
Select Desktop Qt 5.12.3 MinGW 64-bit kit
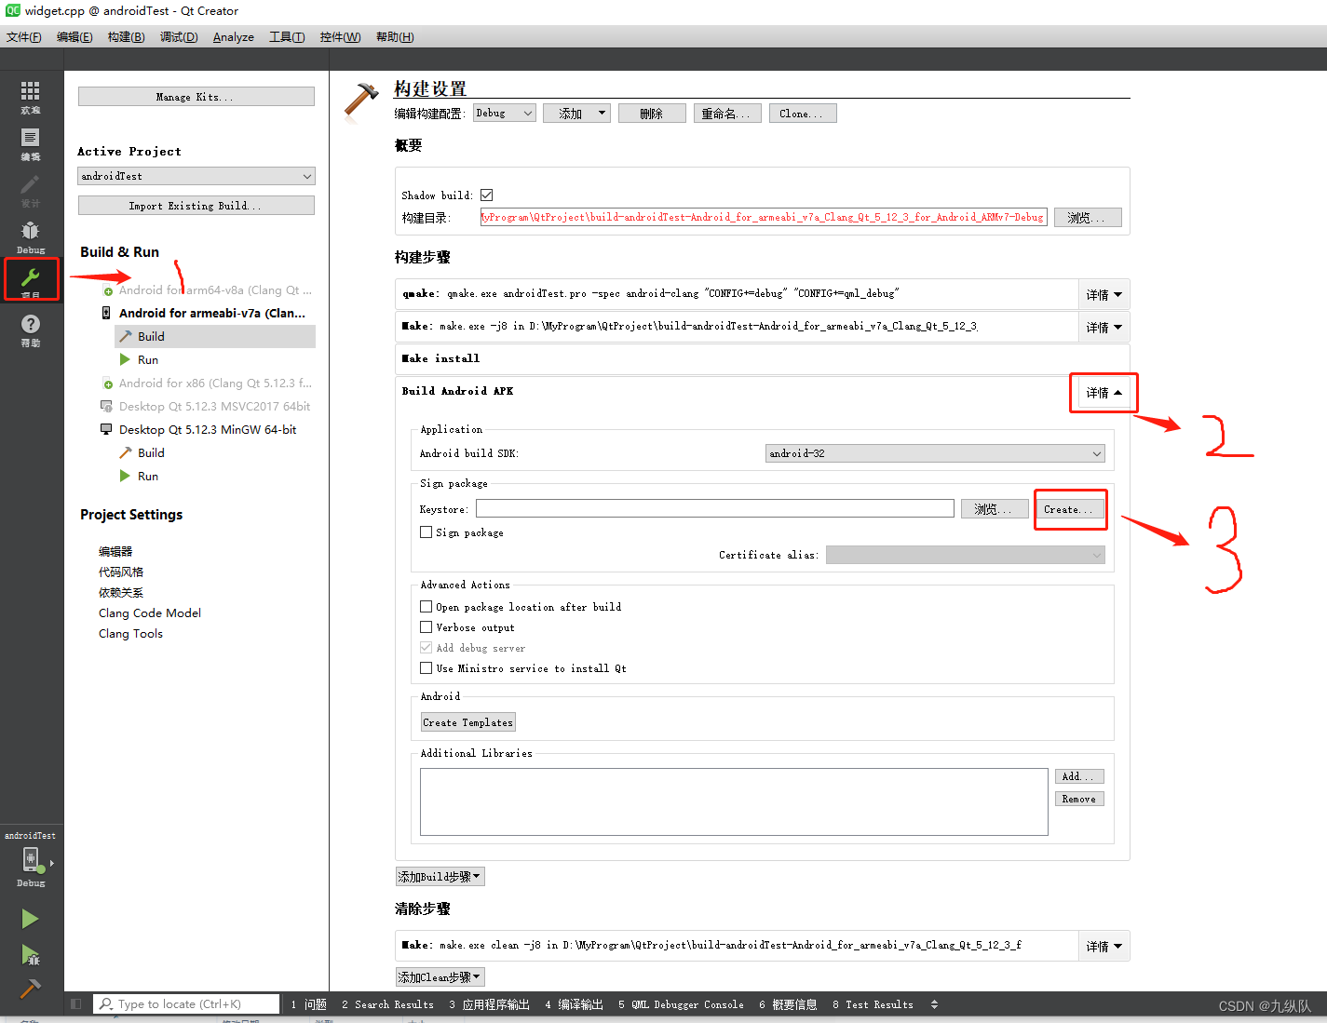tap(208, 430)
